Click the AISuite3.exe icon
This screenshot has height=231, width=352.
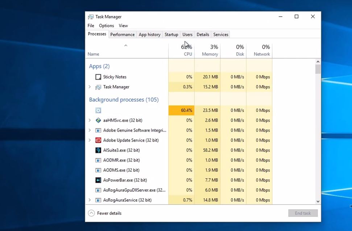98,150
